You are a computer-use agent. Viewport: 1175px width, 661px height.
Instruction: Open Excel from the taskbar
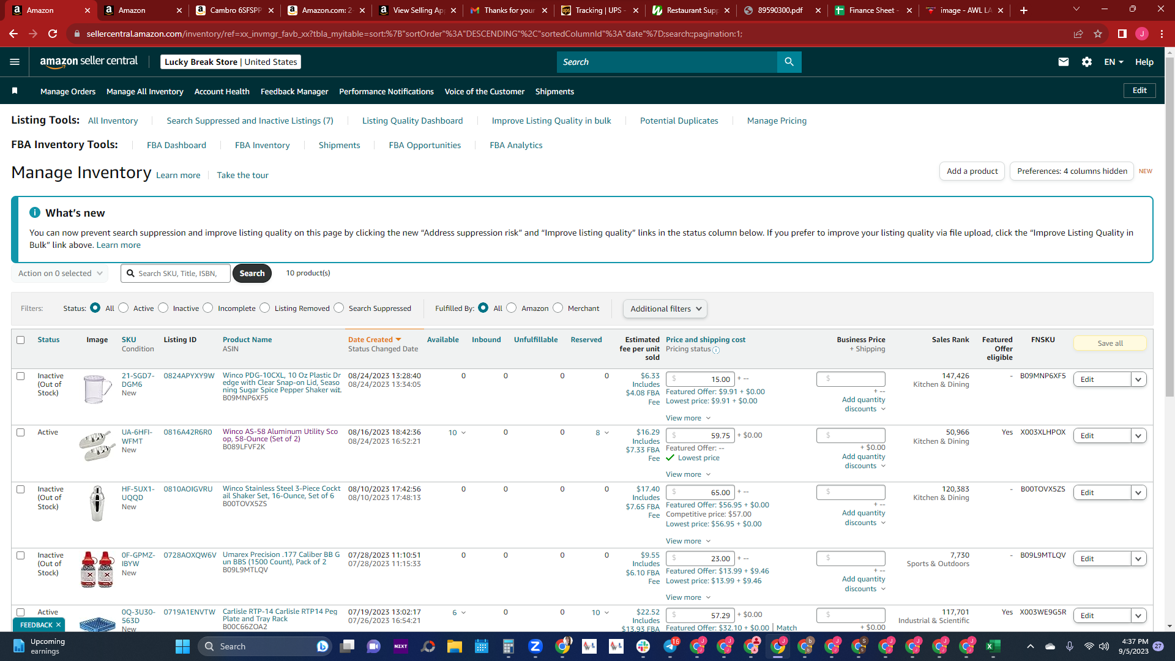pos(993,646)
